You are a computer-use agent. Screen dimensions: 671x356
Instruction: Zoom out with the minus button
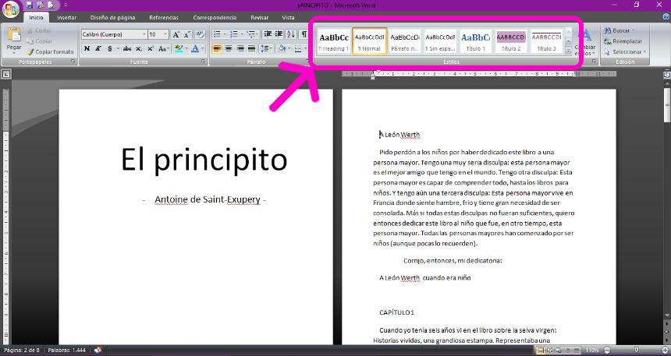tap(607, 351)
